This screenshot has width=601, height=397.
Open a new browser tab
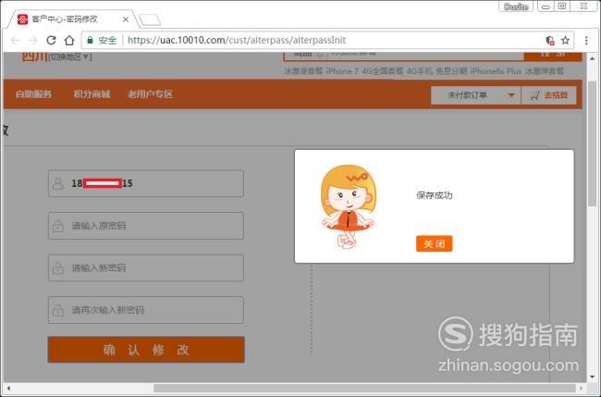[150, 20]
